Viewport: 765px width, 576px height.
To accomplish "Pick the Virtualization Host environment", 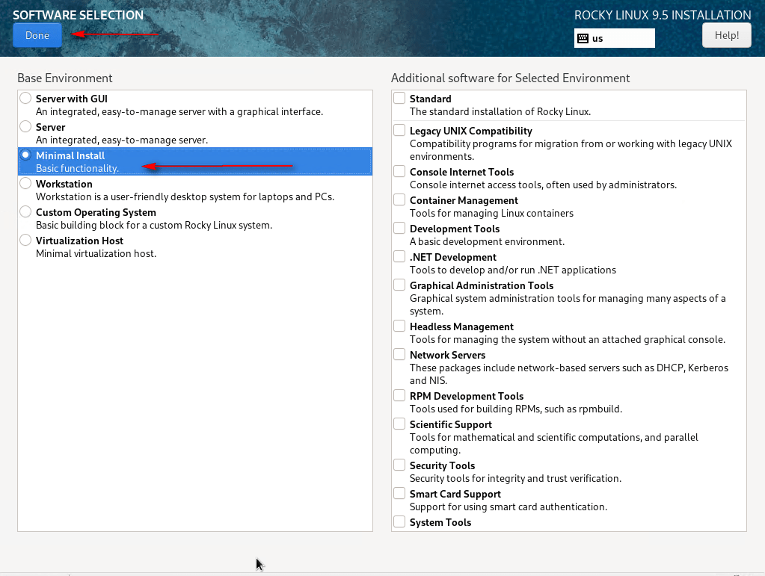I will [26, 241].
